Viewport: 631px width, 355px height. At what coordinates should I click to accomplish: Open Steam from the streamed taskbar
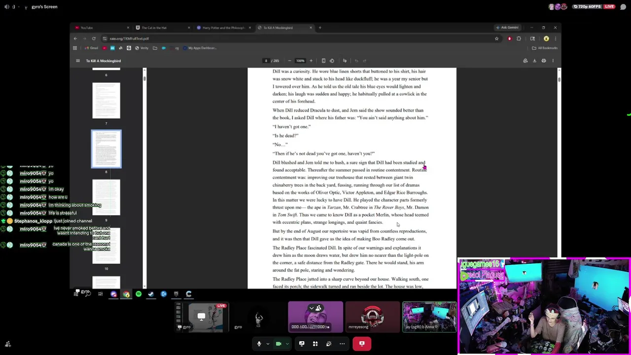tap(151, 294)
